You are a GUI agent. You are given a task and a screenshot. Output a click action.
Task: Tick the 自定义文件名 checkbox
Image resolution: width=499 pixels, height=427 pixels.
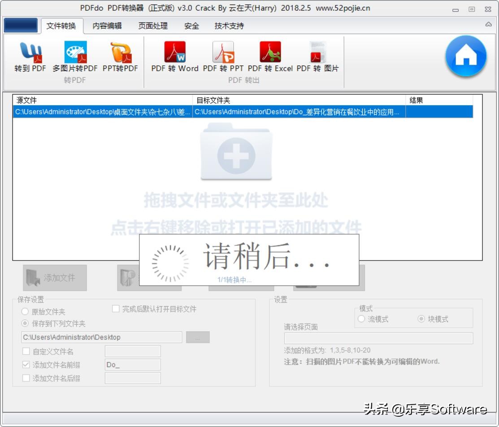(x=26, y=351)
